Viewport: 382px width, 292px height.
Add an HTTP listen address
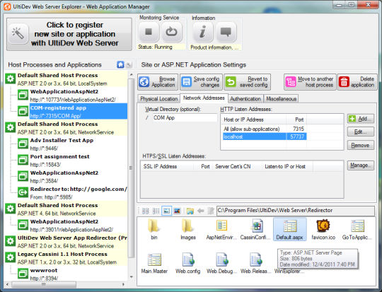pos(361,119)
